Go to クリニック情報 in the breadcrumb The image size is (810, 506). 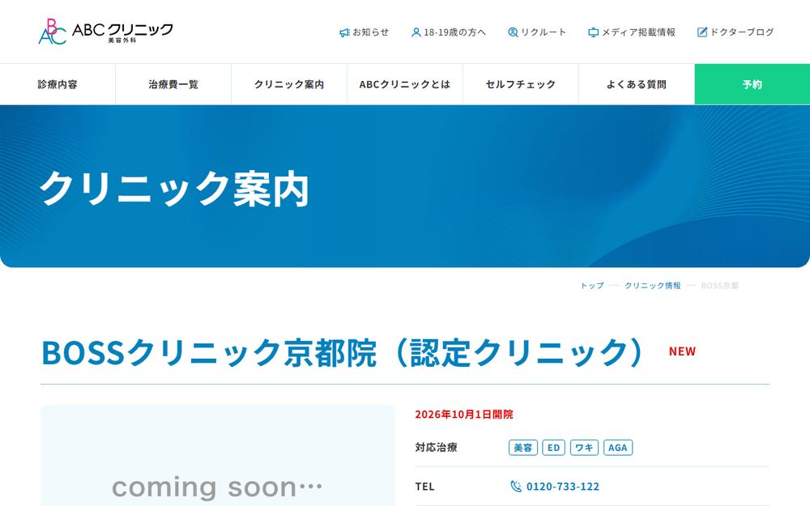click(652, 286)
